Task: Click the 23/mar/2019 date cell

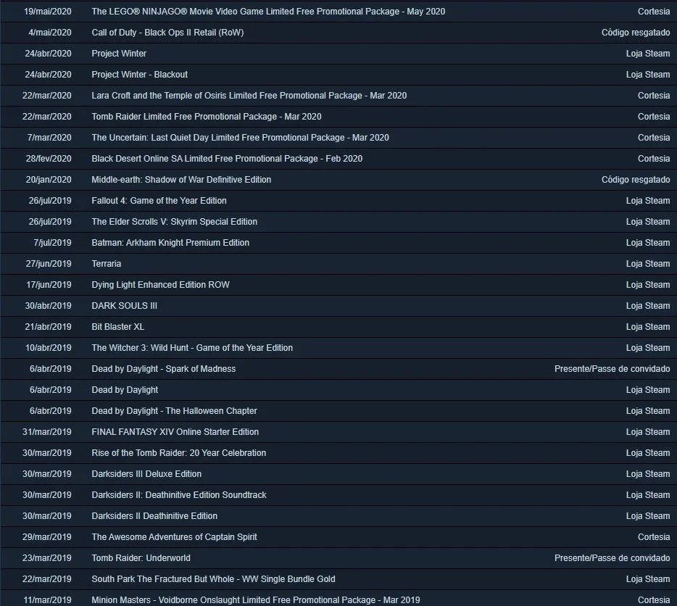Action: (x=46, y=558)
